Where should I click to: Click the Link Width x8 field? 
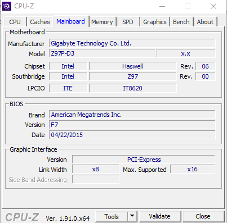(96, 169)
